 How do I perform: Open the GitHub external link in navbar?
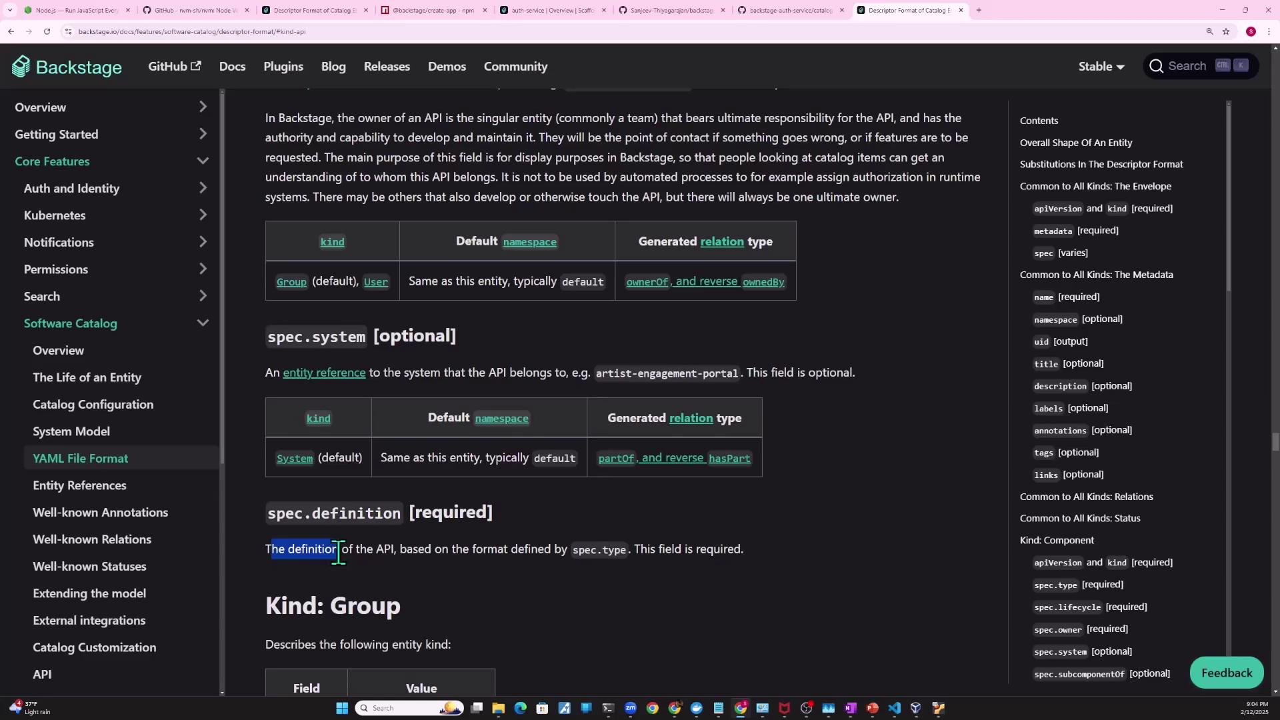click(174, 67)
